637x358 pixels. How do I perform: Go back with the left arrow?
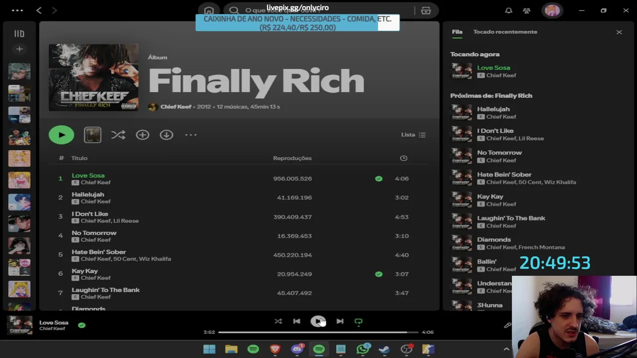(39, 10)
